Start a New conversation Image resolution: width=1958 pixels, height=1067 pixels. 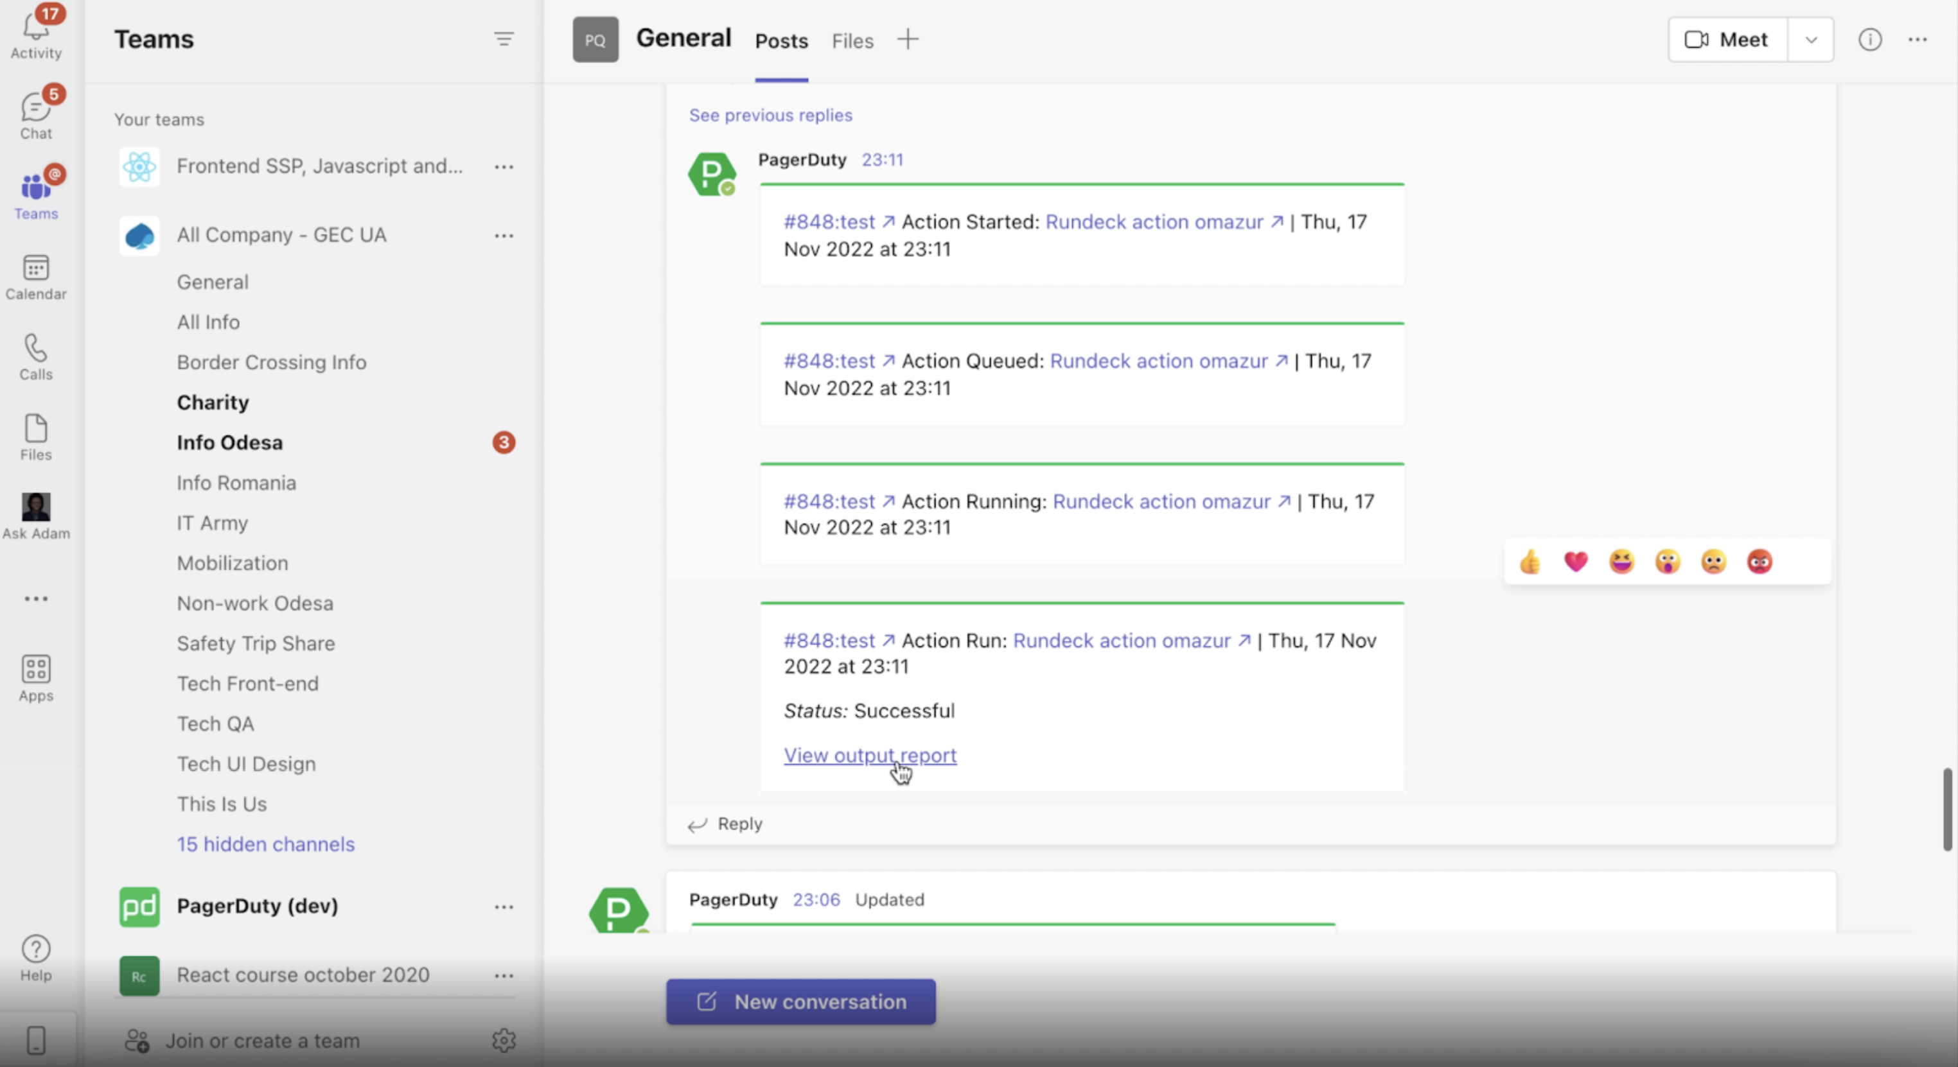(801, 1002)
